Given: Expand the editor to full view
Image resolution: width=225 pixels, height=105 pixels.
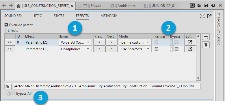Looking at the screenshot, I should coord(202,16).
